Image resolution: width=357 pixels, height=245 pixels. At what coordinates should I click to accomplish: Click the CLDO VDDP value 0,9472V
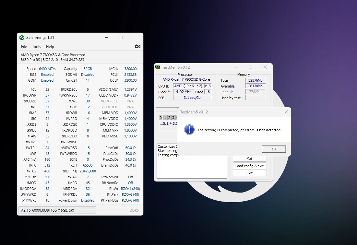pyautogui.click(x=130, y=95)
